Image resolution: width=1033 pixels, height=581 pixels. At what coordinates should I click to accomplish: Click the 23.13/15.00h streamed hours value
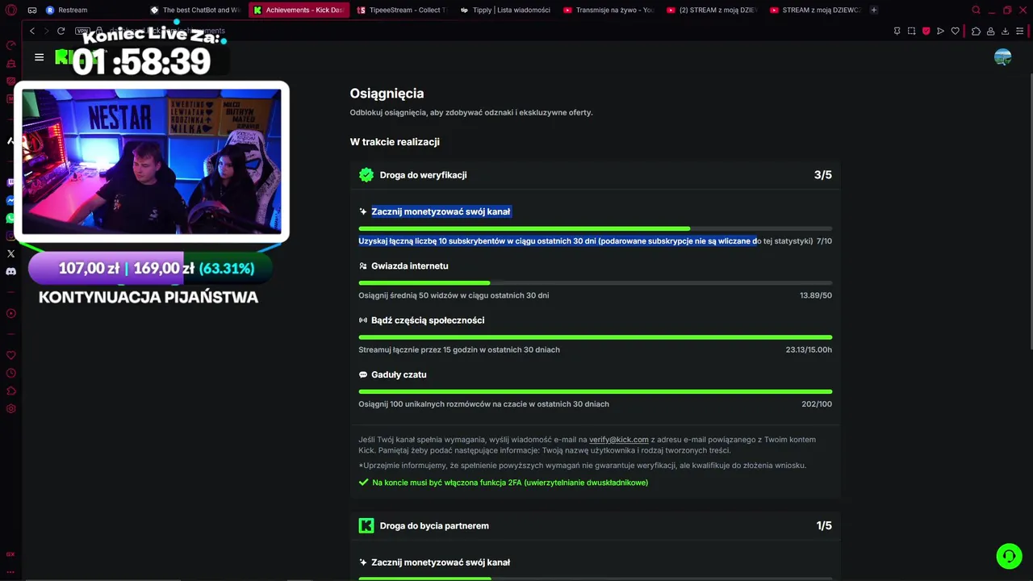click(809, 350)
